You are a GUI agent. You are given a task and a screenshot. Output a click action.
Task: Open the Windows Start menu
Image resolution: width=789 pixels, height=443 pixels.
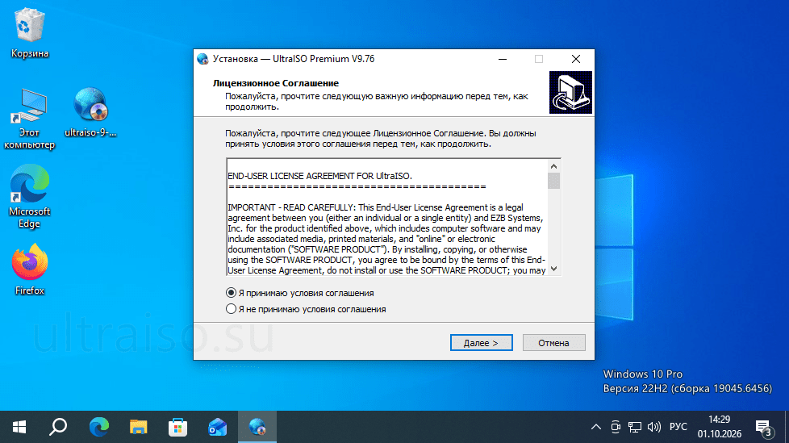(x=19, y=427)
